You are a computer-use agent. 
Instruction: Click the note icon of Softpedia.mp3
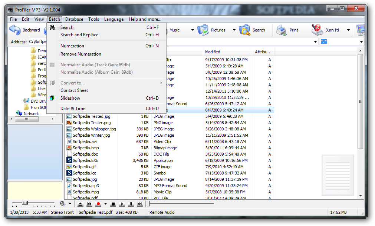tap(69, 186)
